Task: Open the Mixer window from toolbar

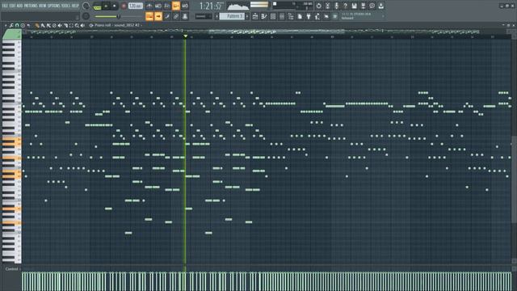Action: tap(282, 16)
